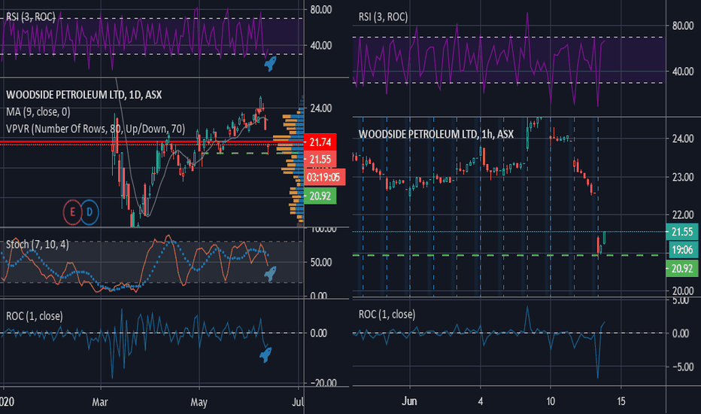Image resolution: width=701 pixels, height=414 pixels.
Task: Click the RSI (3, ROC) label on hourly chart
Action: [x=383, y=17]
